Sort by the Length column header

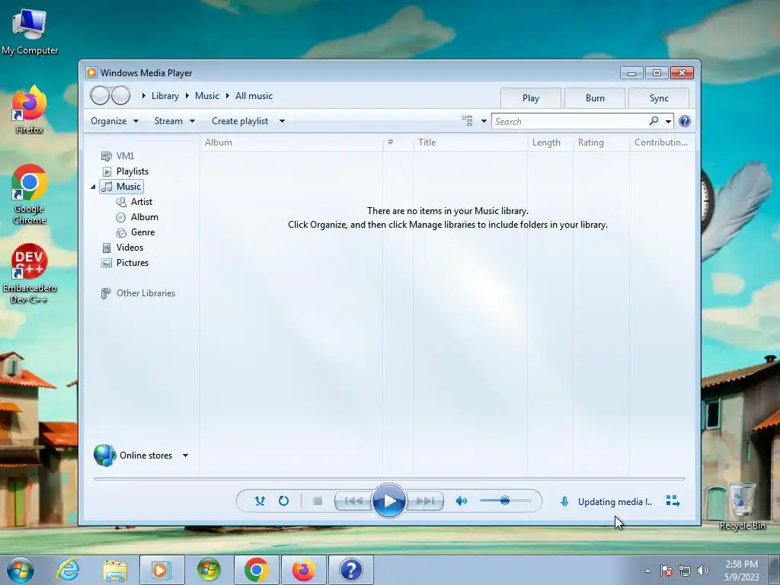pyautogui.click(x=550, y=142)
